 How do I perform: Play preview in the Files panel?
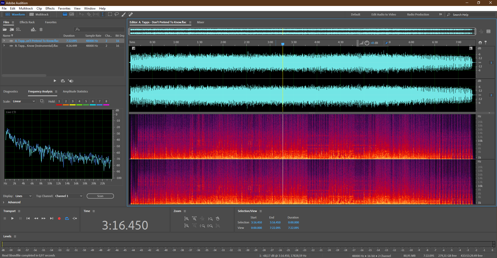pos(55,81)
